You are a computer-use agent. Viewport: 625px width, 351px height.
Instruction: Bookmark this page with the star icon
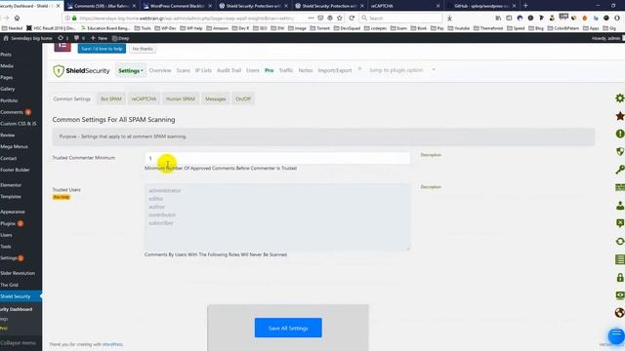click(340, 18)
